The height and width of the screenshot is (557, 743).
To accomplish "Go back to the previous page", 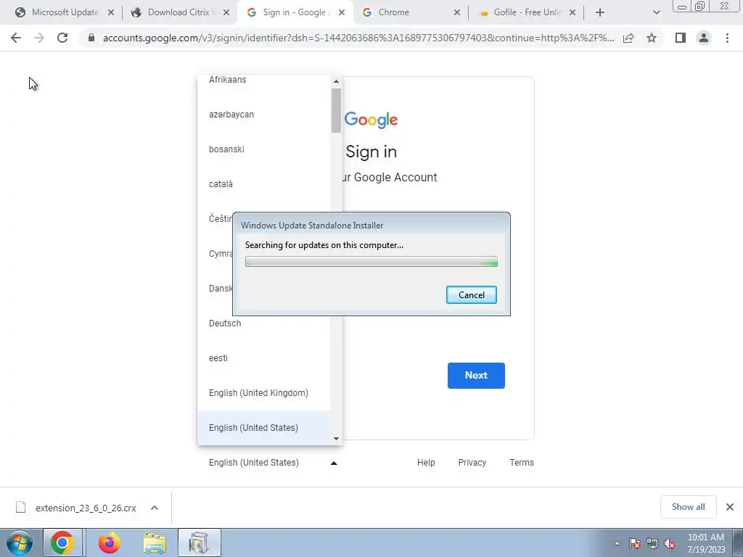I will click(x=16, y=38).
